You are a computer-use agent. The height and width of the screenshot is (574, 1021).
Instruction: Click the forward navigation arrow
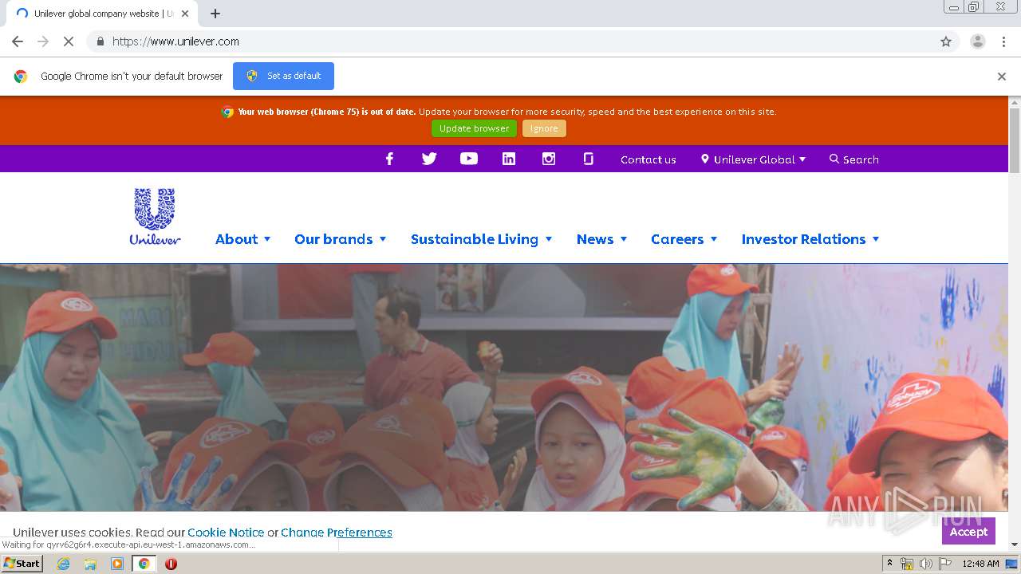43,41
